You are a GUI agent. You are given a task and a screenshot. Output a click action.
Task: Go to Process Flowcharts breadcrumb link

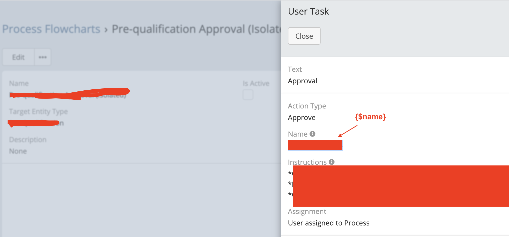(51, 29)
